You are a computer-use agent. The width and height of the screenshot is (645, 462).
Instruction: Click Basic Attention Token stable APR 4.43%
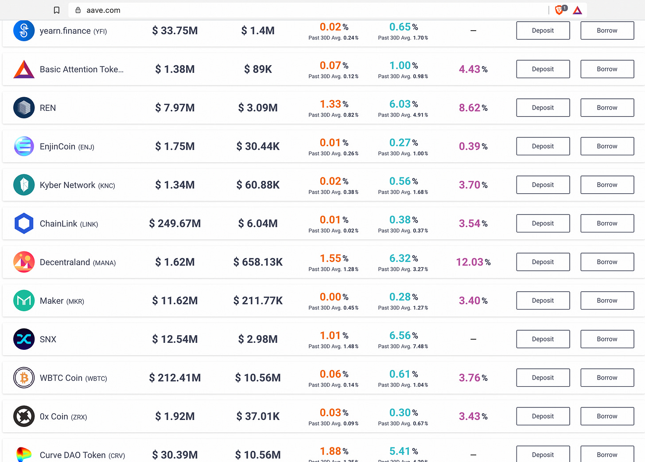click(x=473, y=69)
